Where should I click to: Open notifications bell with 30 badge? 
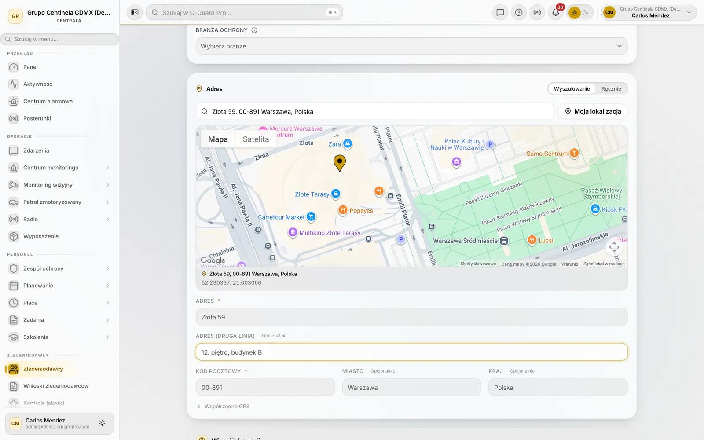(556, 12)
